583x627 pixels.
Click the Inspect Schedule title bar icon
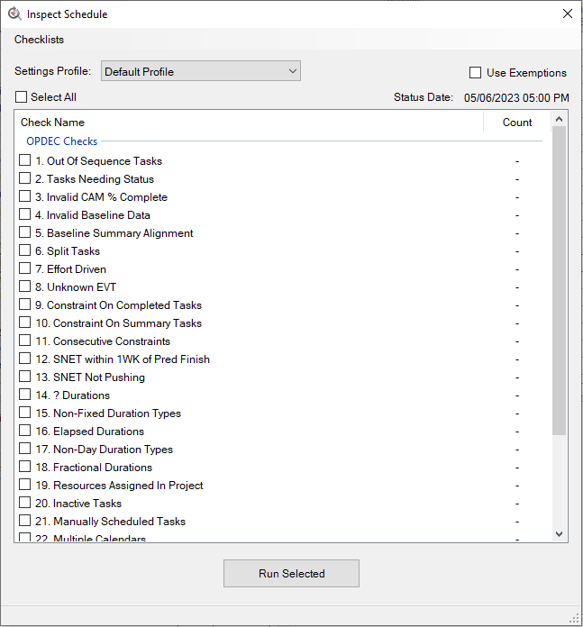(x=14, y=14)
